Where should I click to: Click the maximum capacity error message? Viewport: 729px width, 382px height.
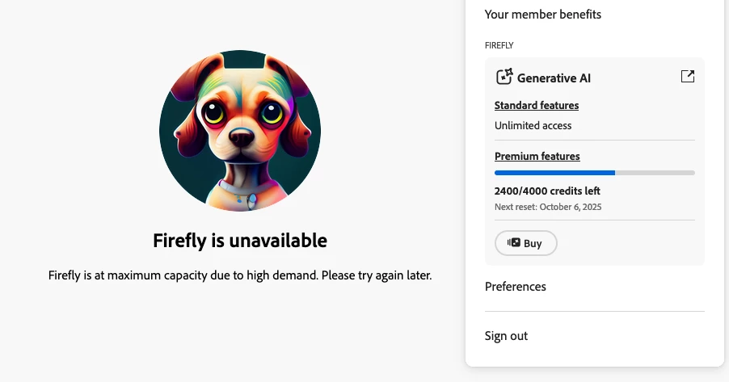pos(240,275)
